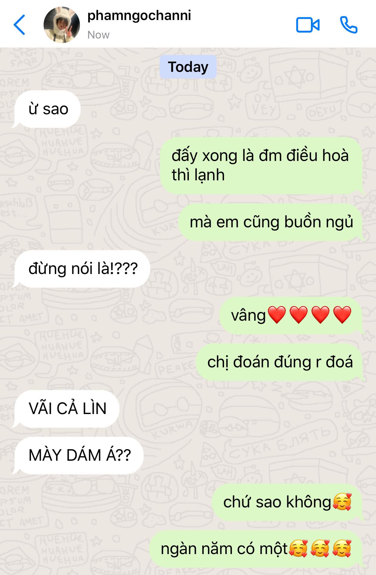This screenshot has width=376, height=575.
Task: Tap the "VÃI CẢ LÌN" message bubble
Action: 66,409
